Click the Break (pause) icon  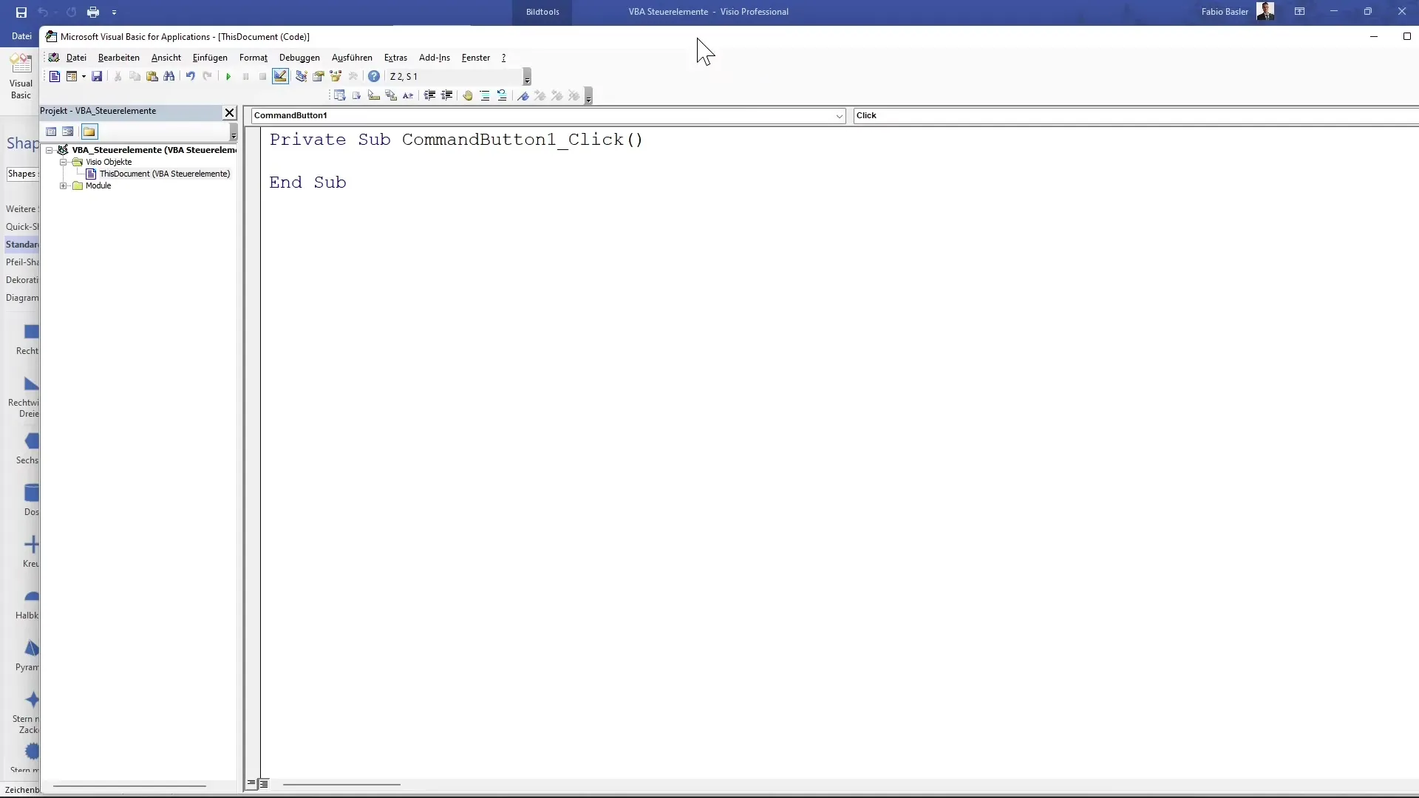tap(245, 76)
